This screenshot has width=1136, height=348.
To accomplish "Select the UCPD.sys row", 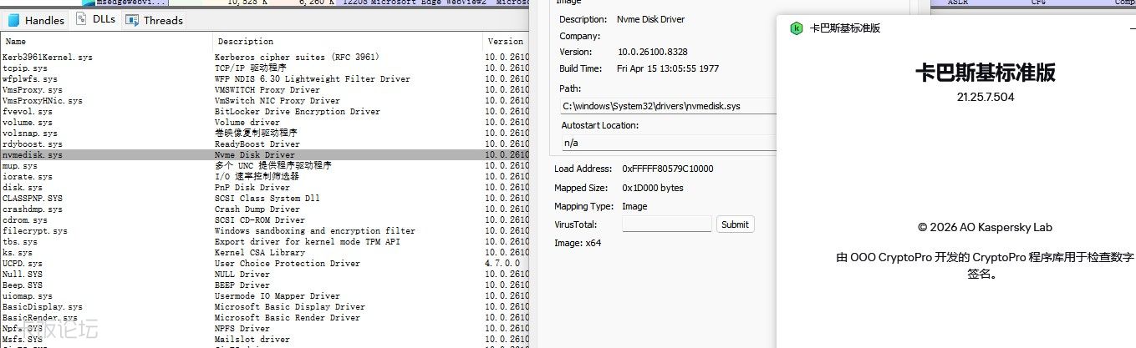I will 265,263.
